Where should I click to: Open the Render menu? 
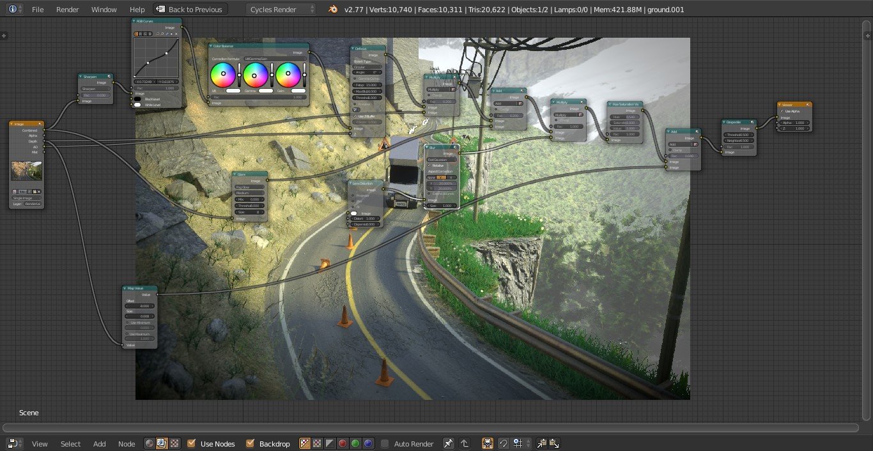(x=68, y=10)
